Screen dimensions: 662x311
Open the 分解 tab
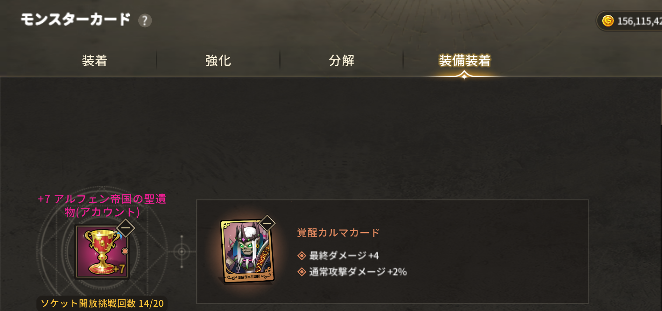[x=342, y=61]
